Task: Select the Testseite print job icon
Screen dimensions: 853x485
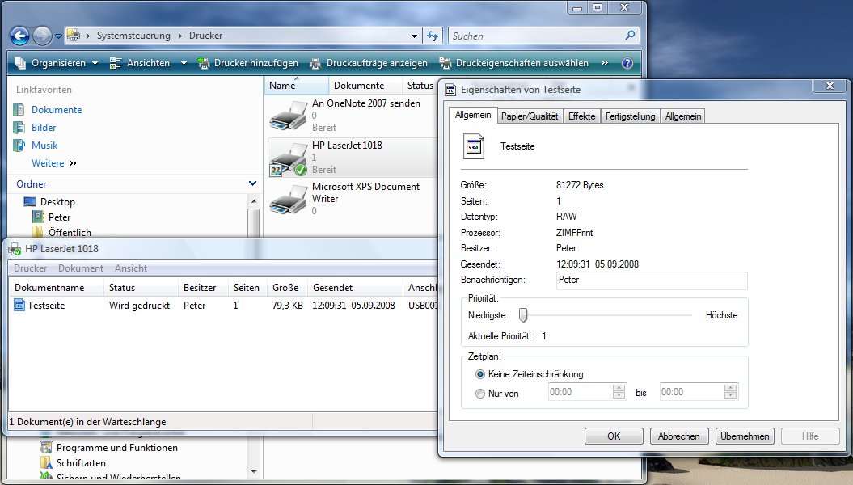Action: pyautogui.click(x=19, y=305)
